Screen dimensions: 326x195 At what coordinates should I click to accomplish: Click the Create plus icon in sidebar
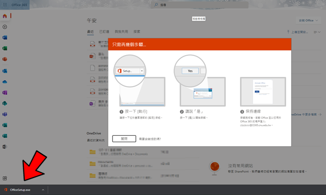tap(5, 27)
